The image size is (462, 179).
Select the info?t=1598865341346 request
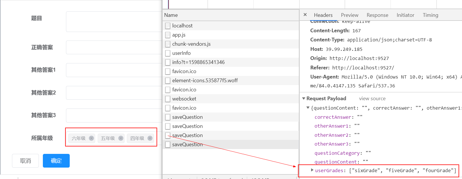click(231, 62)
